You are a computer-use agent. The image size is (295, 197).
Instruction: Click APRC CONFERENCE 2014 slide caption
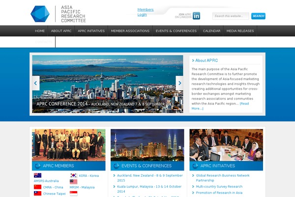pyautogui.click(x=105, y=104)
